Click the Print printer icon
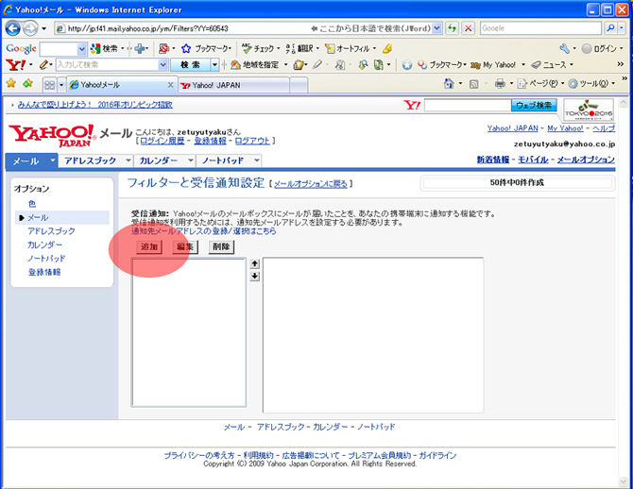Image resolution: width=633 pixels, height=489 pixels. tap(500, 83)
